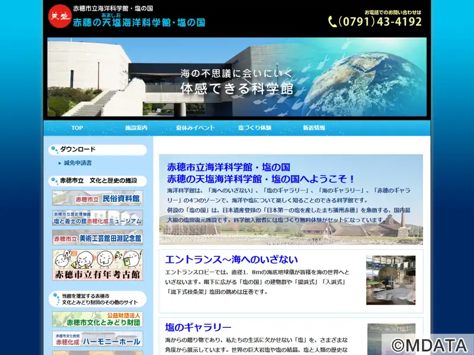Click the arrow beside 減免申請書

point(60,163)
